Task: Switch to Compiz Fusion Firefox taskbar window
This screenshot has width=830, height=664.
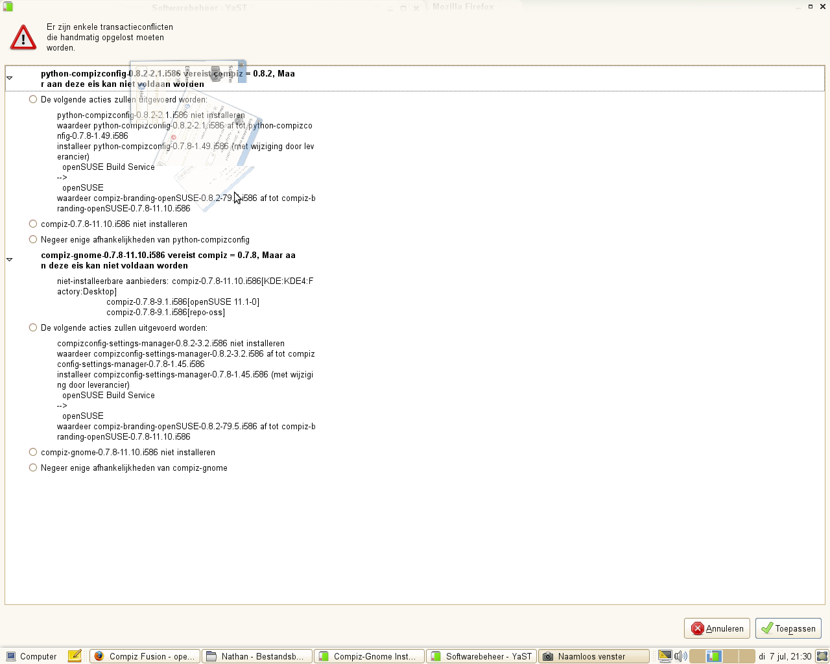Action: click(145, 656)
